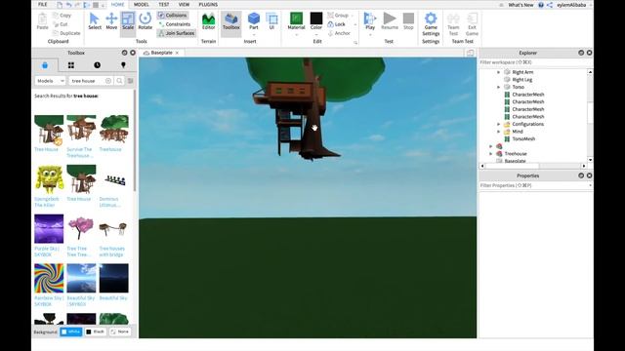Open Toolbox Creations lightbulb tab
625x351 pixels.
(123, 65)
